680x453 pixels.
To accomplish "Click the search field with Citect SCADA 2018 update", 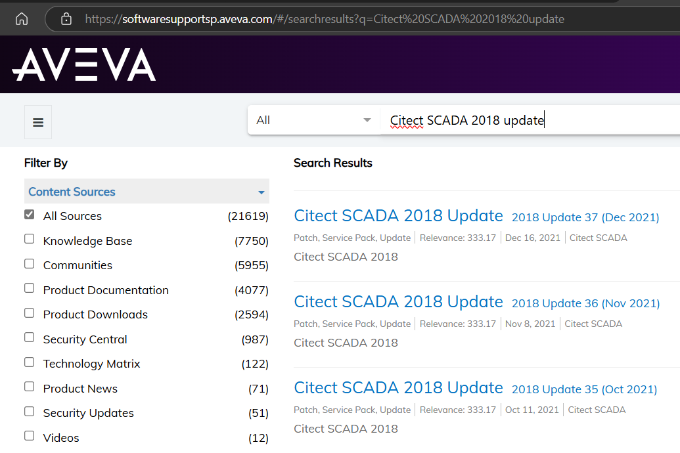I will click(530, 120).
